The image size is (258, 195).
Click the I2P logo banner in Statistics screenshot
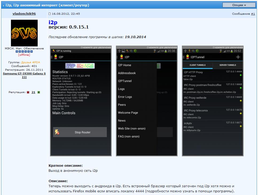coord(80,66)
